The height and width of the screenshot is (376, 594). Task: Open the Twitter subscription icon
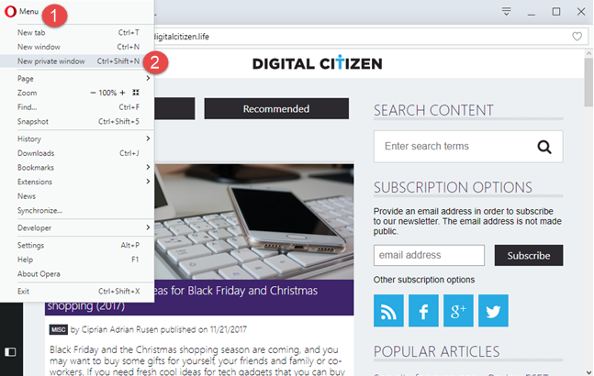tap(493, 311)
